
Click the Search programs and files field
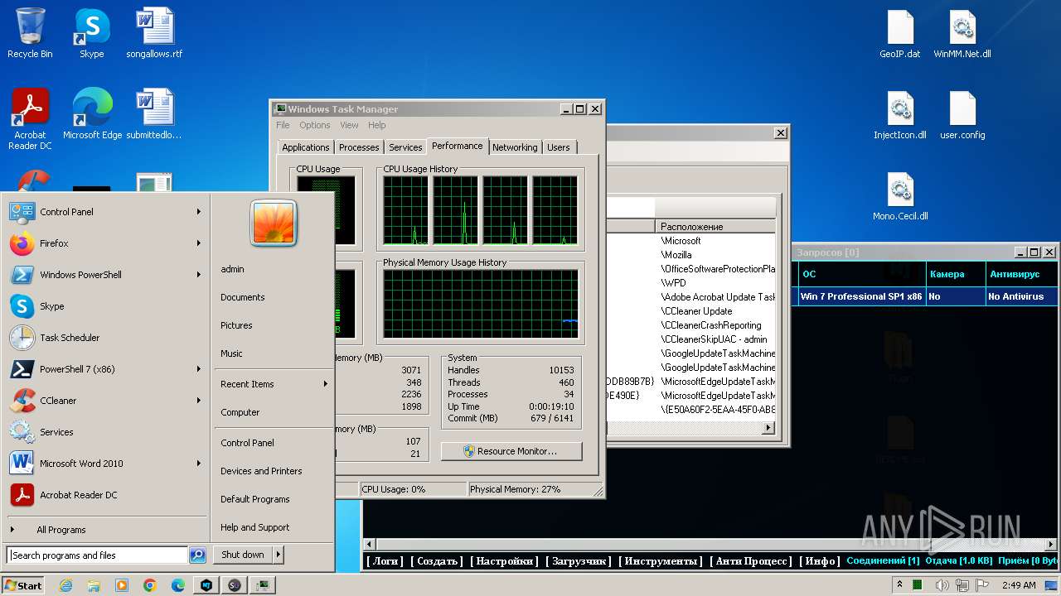[x=98, y=555]
